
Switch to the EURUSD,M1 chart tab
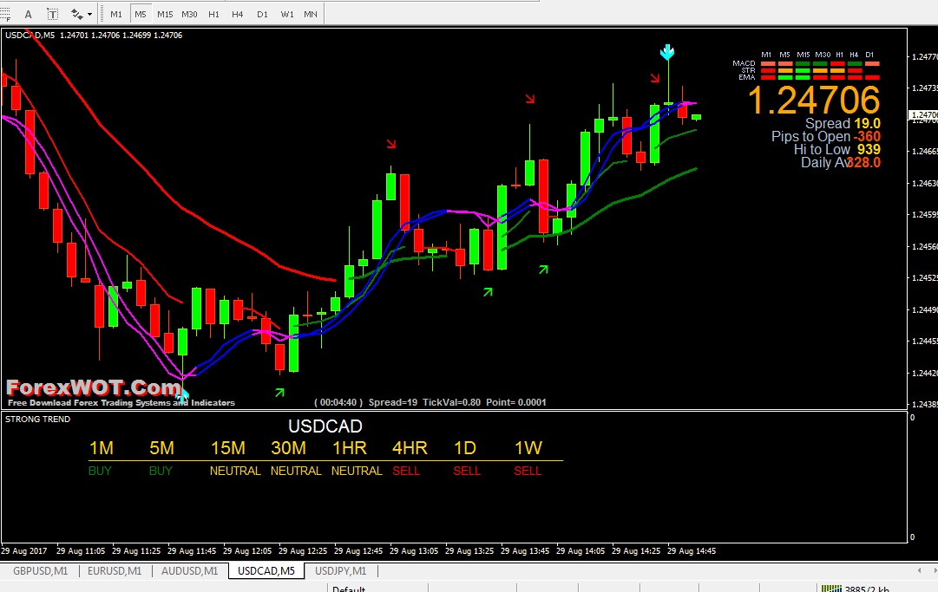click(115, 571)
